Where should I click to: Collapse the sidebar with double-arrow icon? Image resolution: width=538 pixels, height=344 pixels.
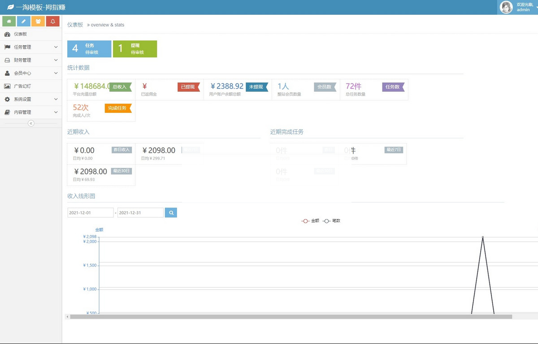tap(31, 123)
